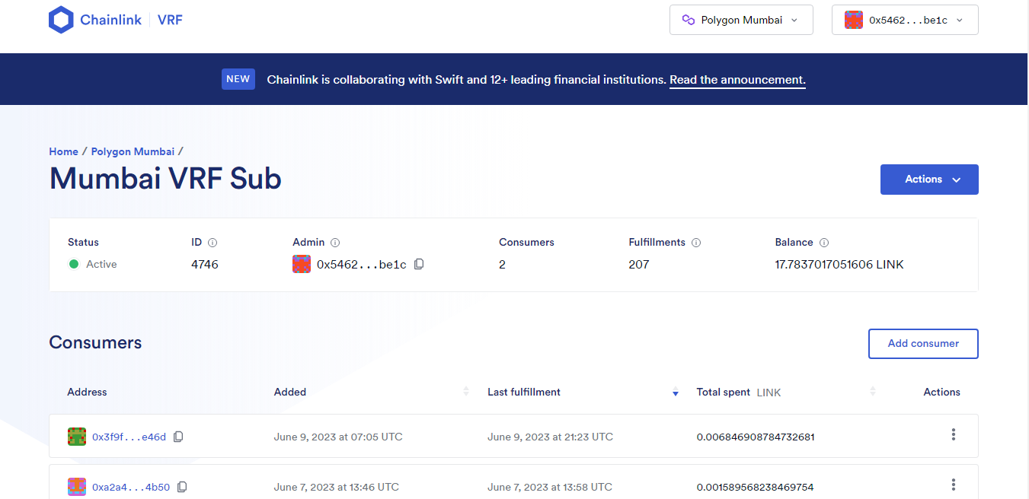This screenshot has width=1029, height=499.
Task: Click the Last fulfillment column header text
Action: [524, 393]
